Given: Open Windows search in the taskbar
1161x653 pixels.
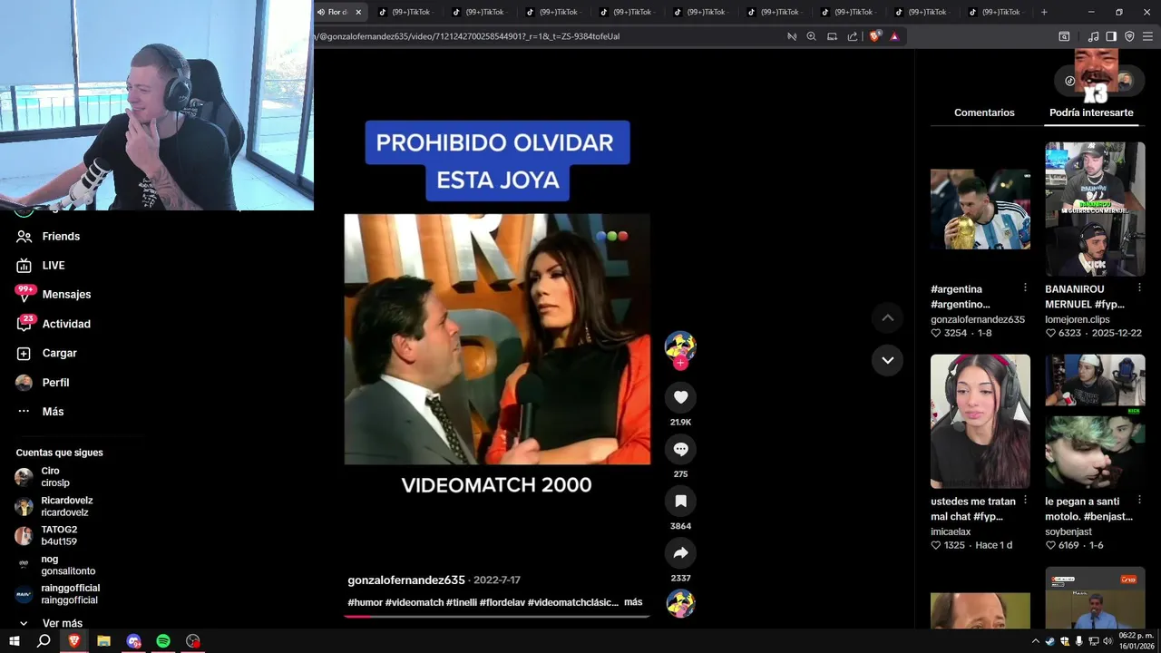Looking at the screenshot, I should [44, 641].
